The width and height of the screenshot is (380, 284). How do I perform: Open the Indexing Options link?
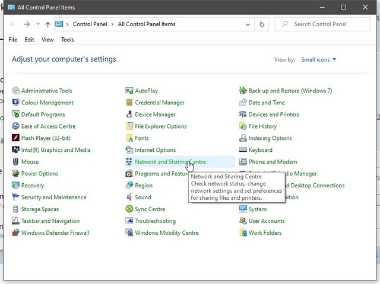pos(270,138)
